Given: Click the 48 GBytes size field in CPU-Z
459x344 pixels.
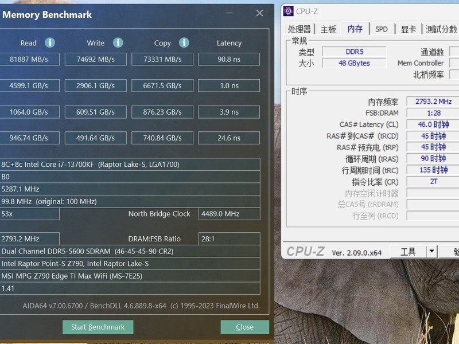Looking at the screenshot, I should click(x=354, y=63).
